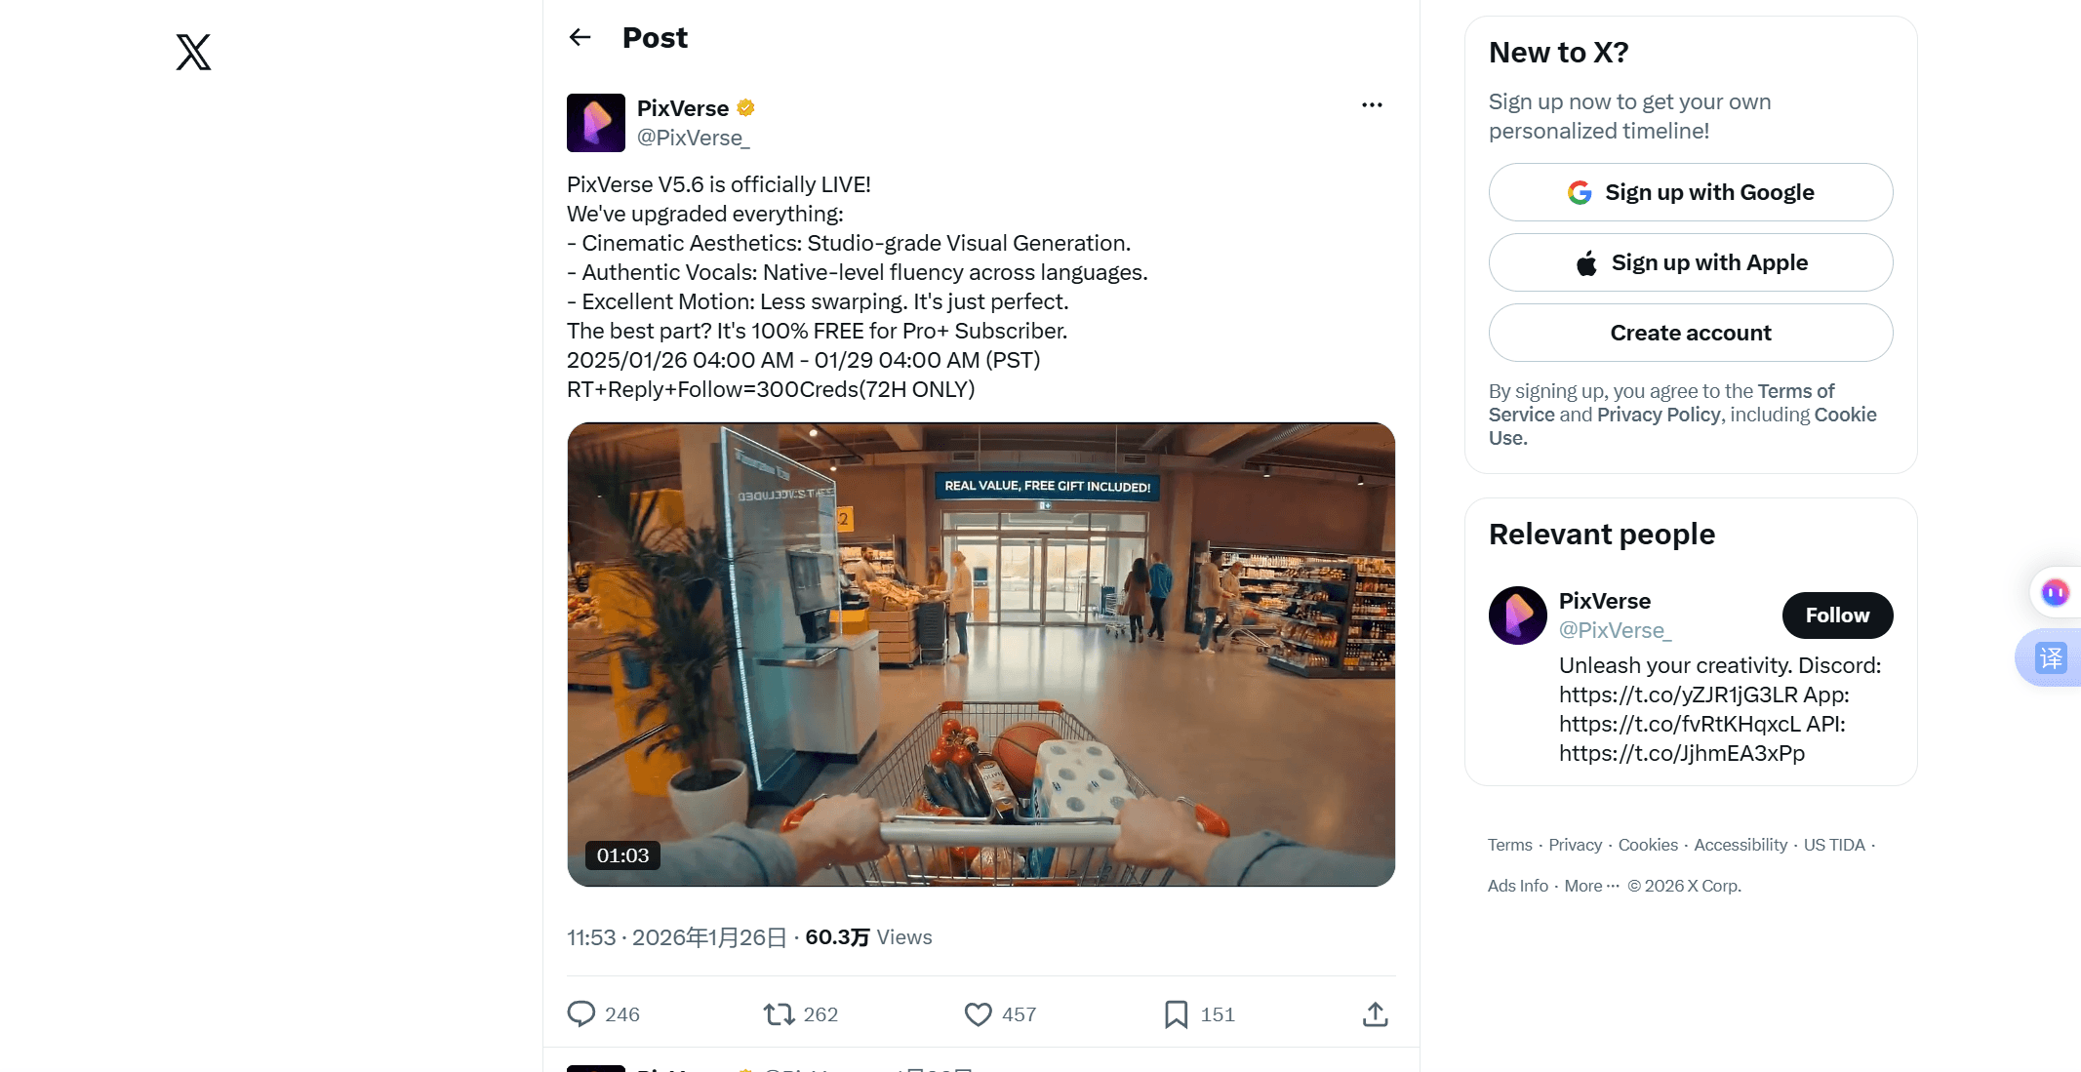Sign up with Google
The width and height of the screenshot is (2081, 1072).
(x=1691, y=192)
